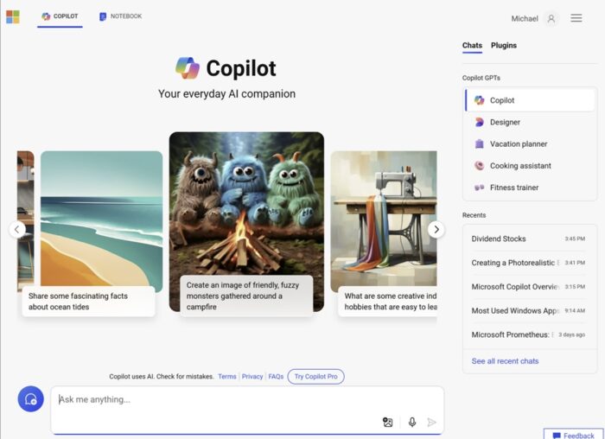Screen dimensions: 605x439
Task: Click the Cooking assistant icon
Action: [x=479, y=166]
